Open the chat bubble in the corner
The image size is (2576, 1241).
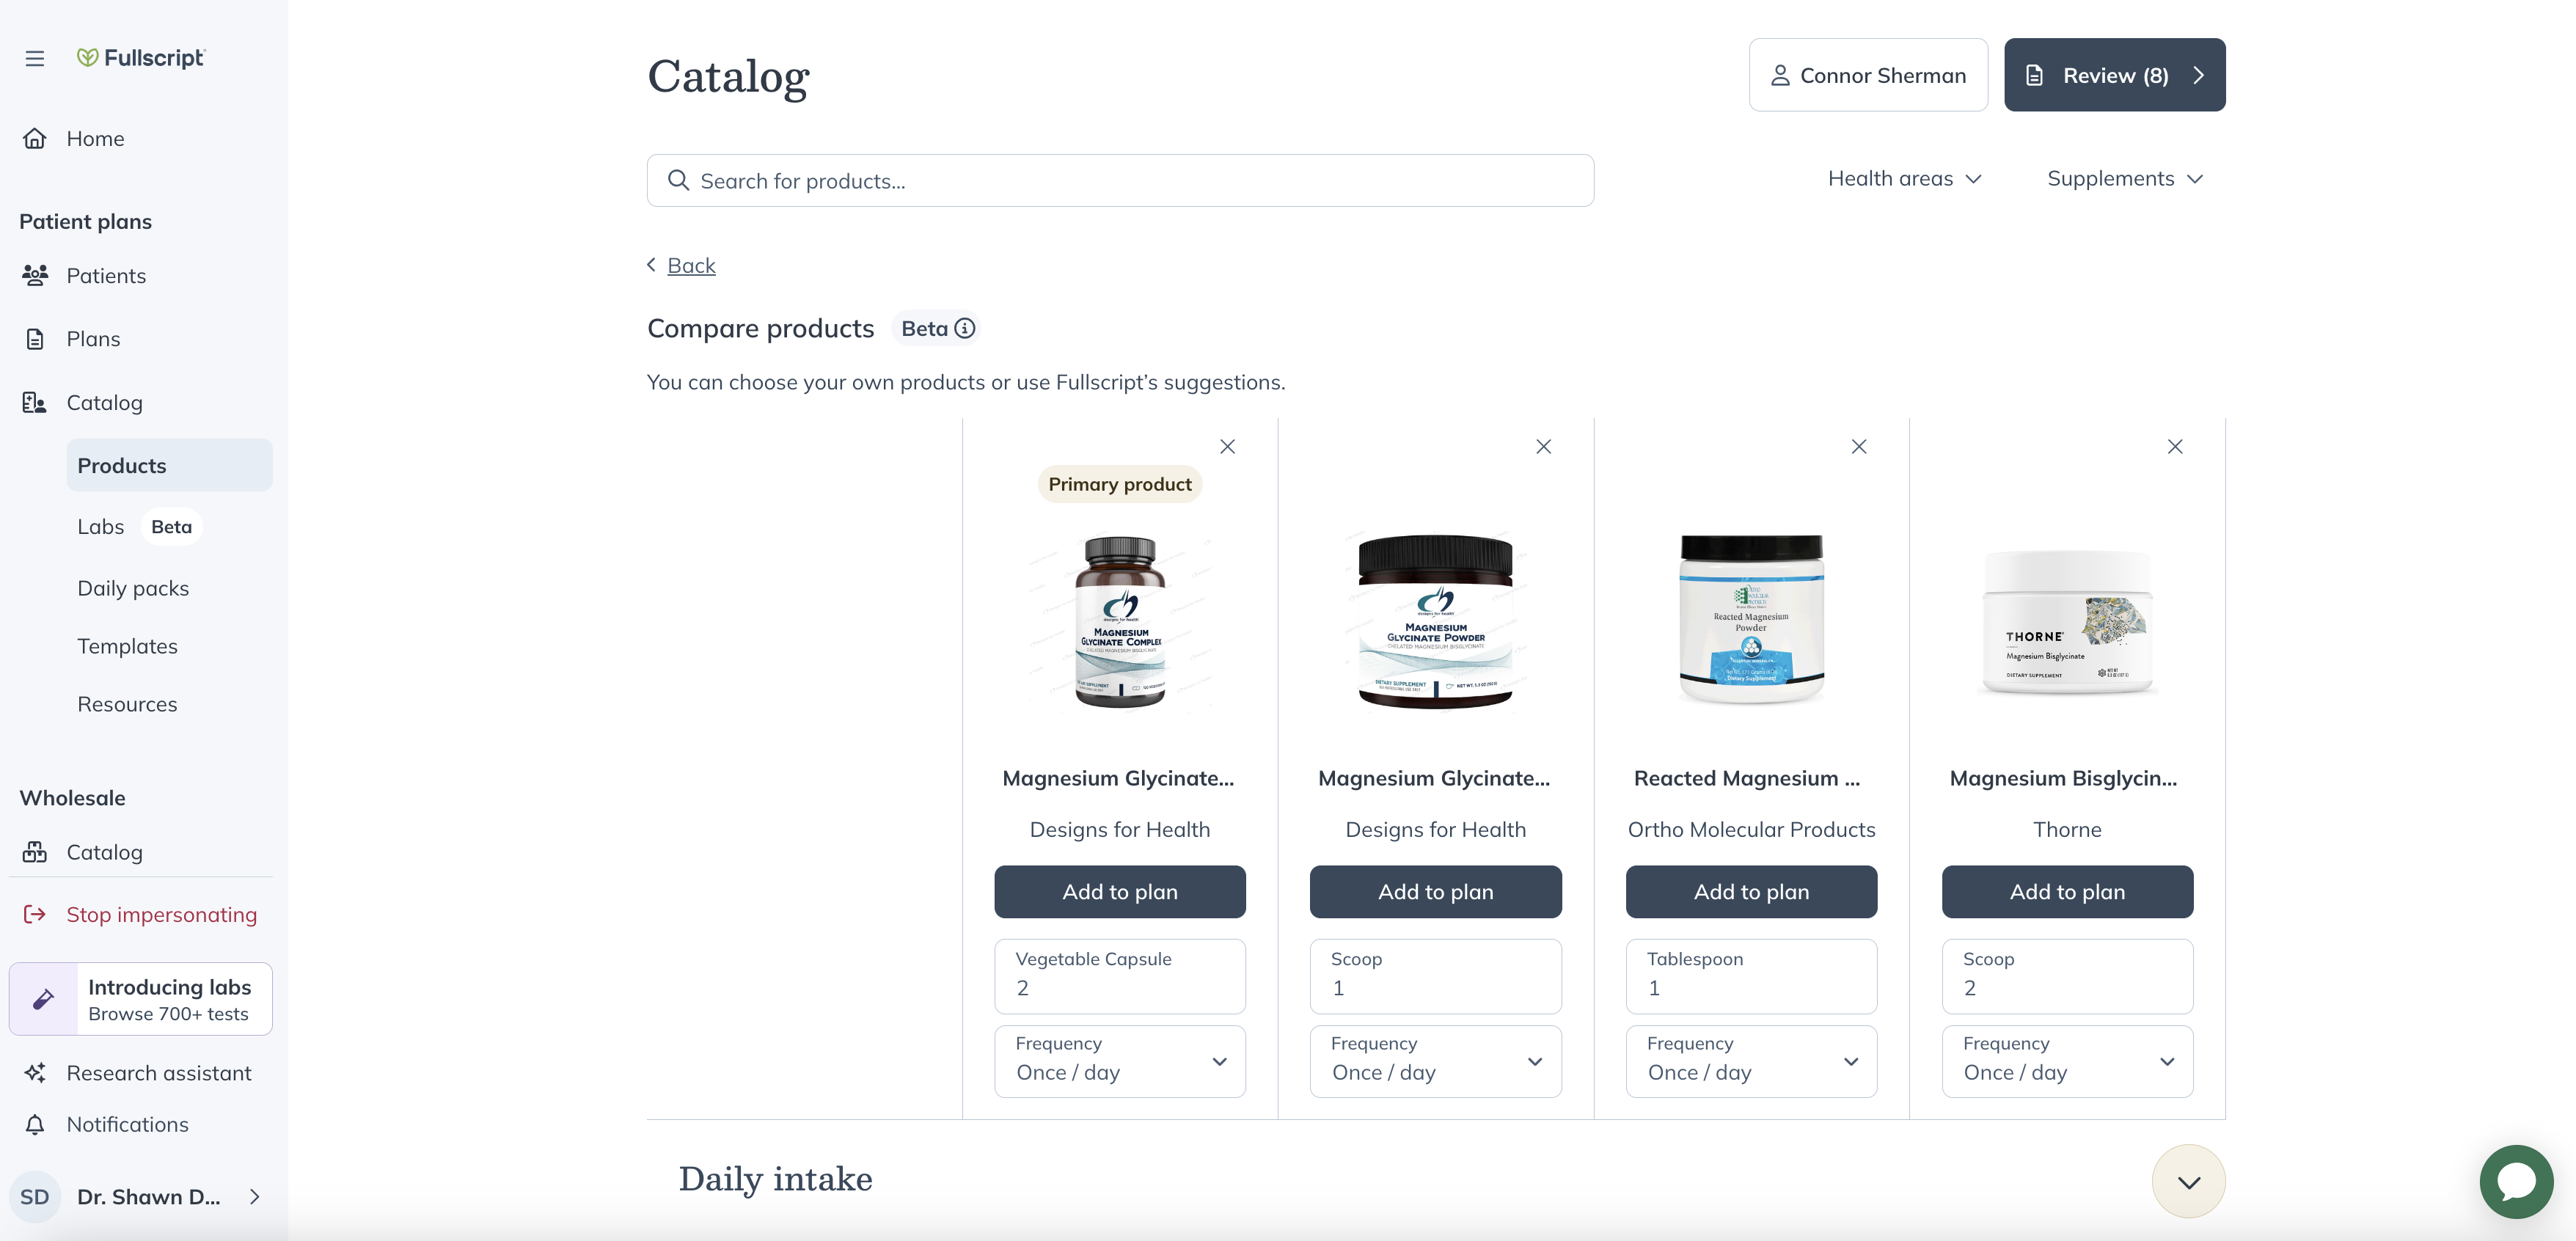pos(2517,1181)
